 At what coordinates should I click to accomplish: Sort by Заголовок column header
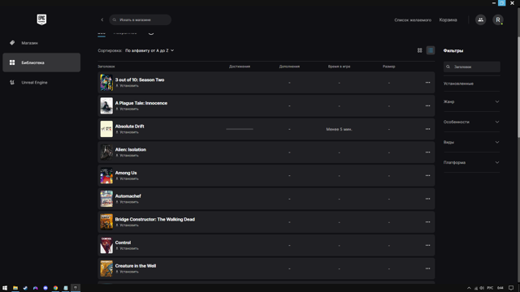pyautogui.click(x=106, y=67)
